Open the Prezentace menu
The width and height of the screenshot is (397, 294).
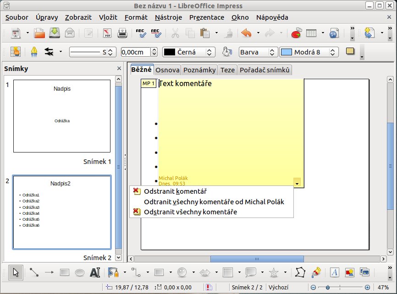point(207,17)
